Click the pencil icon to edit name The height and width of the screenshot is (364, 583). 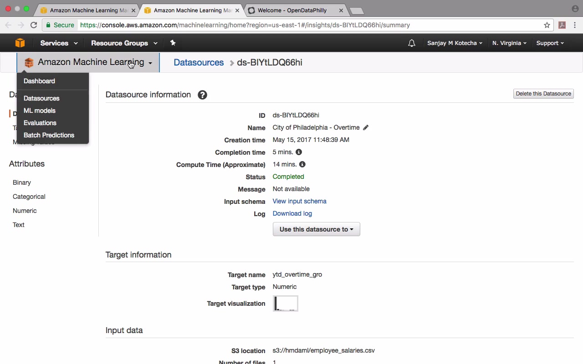click(366, 127)
